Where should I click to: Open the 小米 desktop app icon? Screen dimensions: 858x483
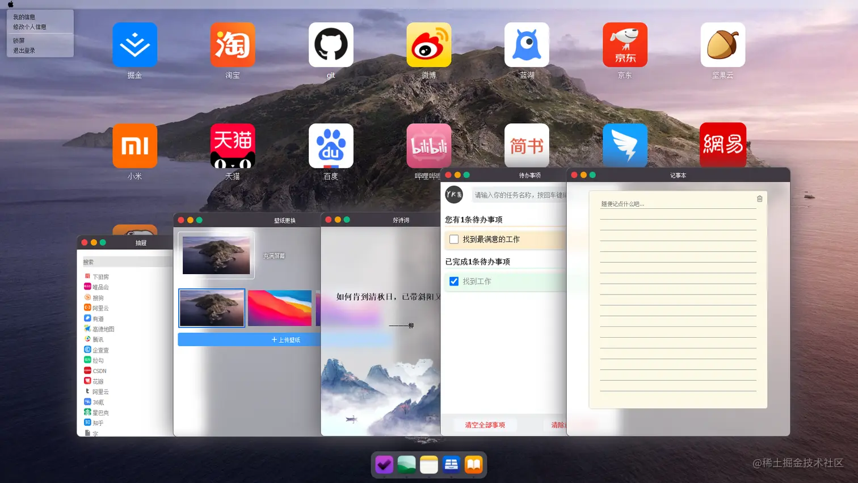click(x=134, y=146)
